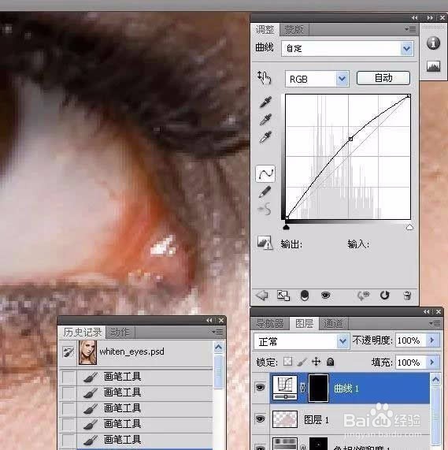448x450 pixels.
Task: Switch to the 导航器 tab
Action: (x=270, y=324)
